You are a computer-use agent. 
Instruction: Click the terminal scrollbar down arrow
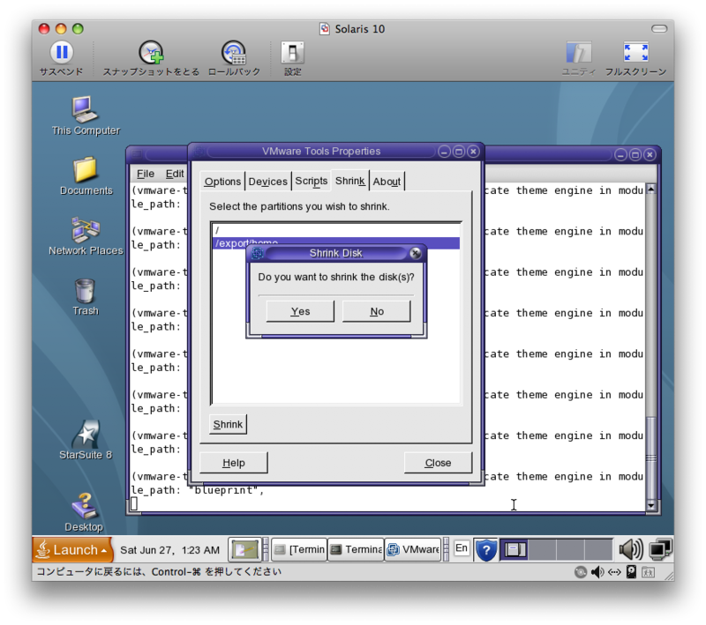(650, 505)
